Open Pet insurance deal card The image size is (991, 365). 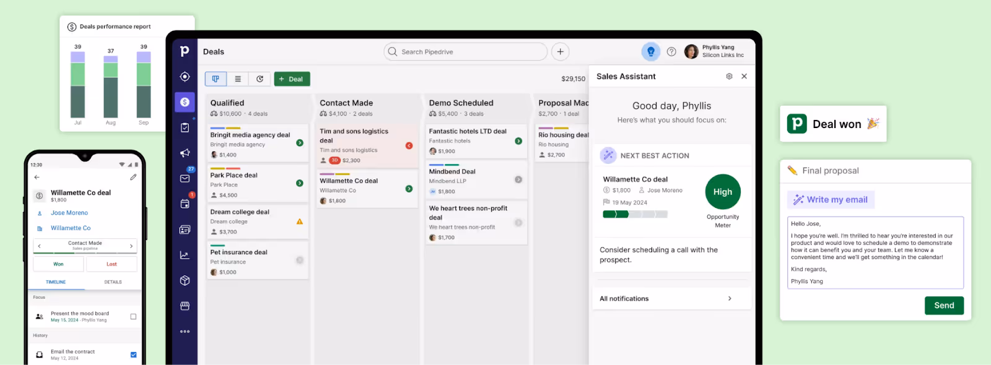(257, 261)
